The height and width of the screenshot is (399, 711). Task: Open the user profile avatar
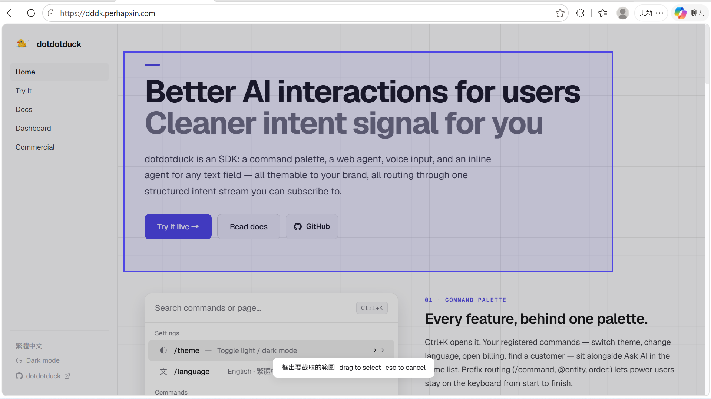(x=622, y=13)
